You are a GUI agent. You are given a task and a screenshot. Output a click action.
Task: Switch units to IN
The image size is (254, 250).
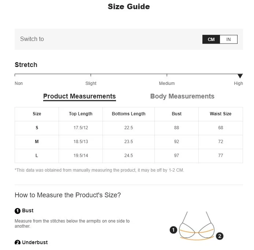[228, 40]
